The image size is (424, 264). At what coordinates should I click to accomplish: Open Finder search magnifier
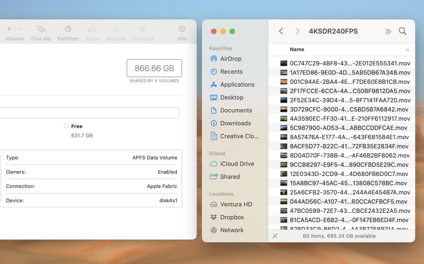[402, 31]
